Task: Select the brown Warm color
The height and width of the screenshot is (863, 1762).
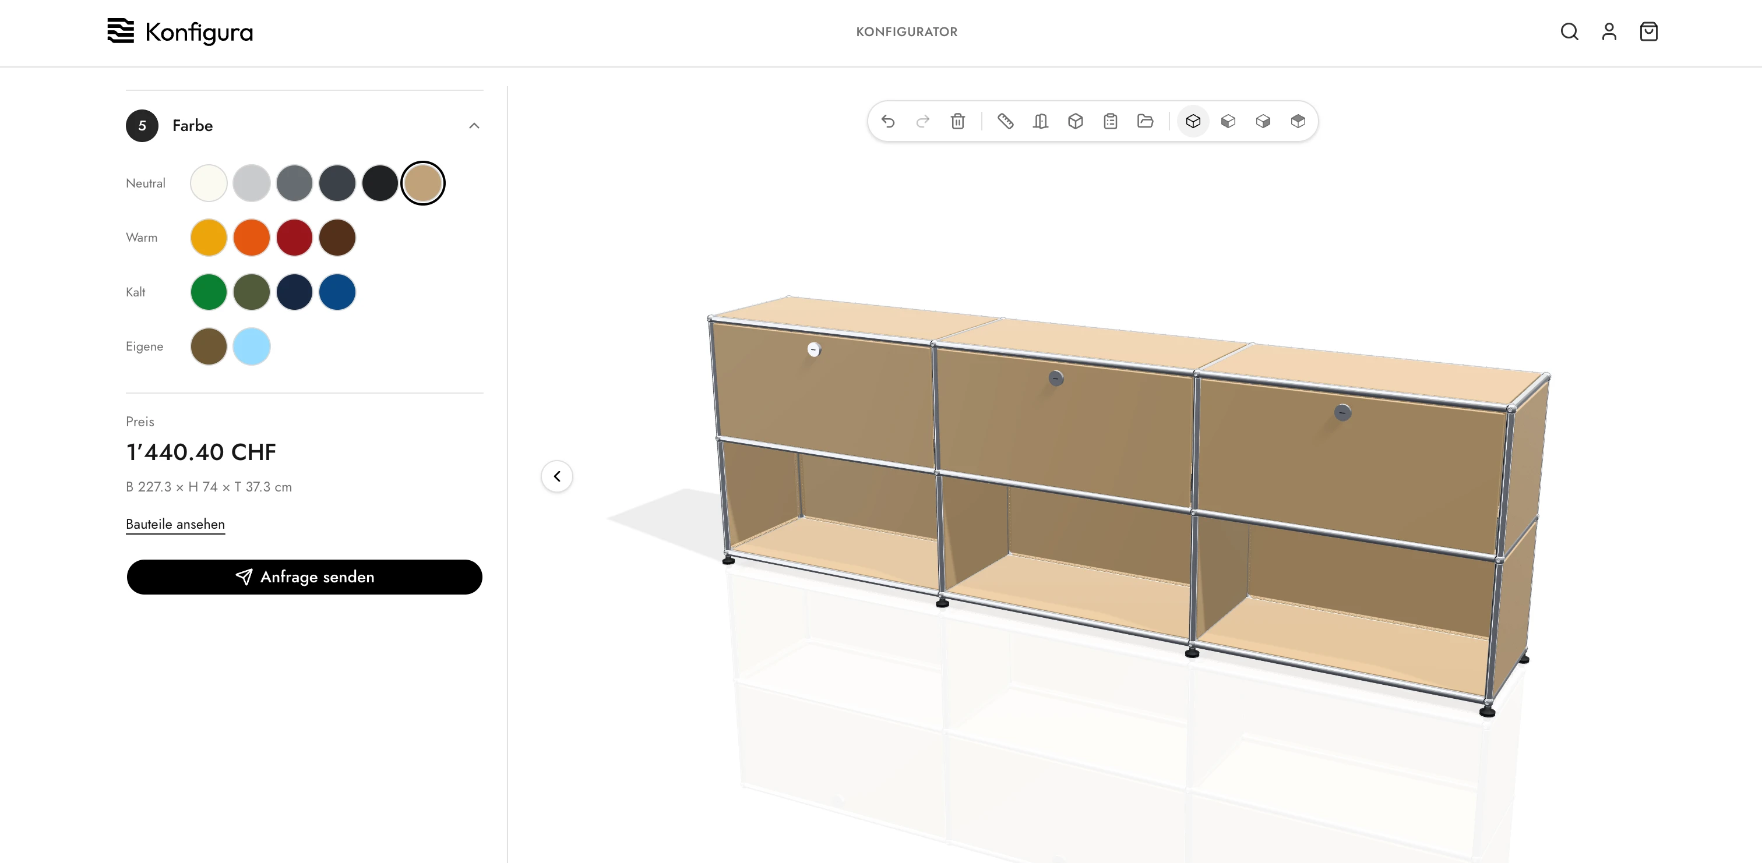Action: pyautogui.click(x=337, y=237)
